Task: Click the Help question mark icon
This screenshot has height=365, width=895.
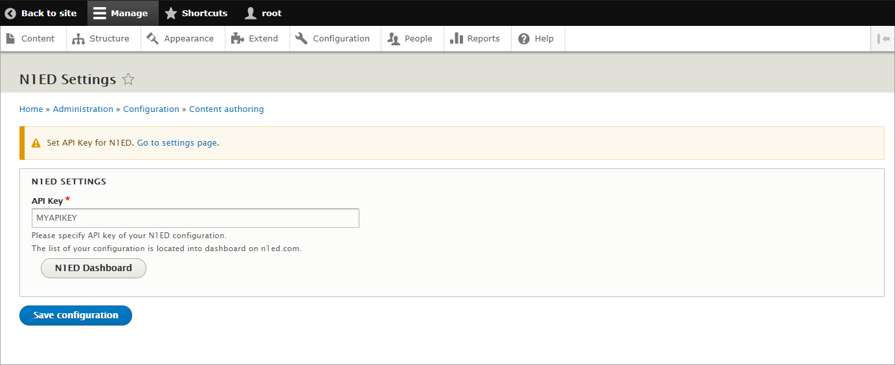Action: point(524,39)
